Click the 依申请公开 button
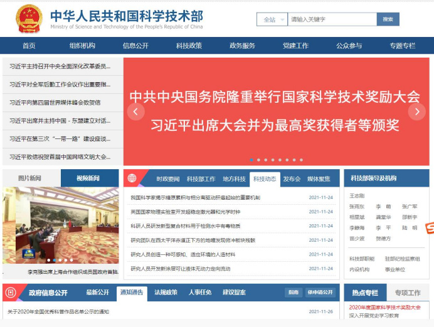Viewport: 434px width, 327px height. pos(320,293)
